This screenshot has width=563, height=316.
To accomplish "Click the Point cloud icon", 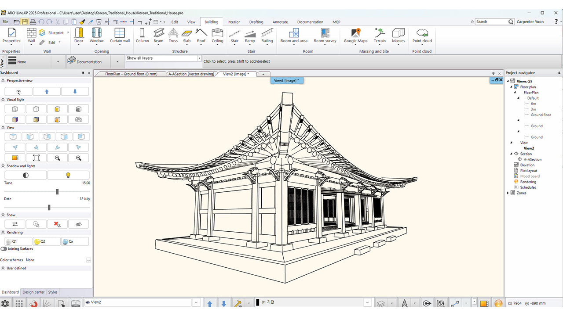I will click(422, 35).
